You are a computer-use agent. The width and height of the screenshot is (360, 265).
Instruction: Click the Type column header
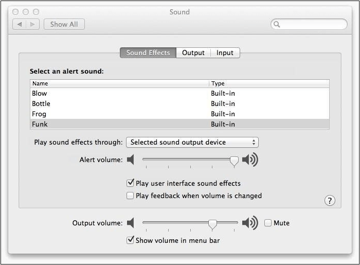269,83
